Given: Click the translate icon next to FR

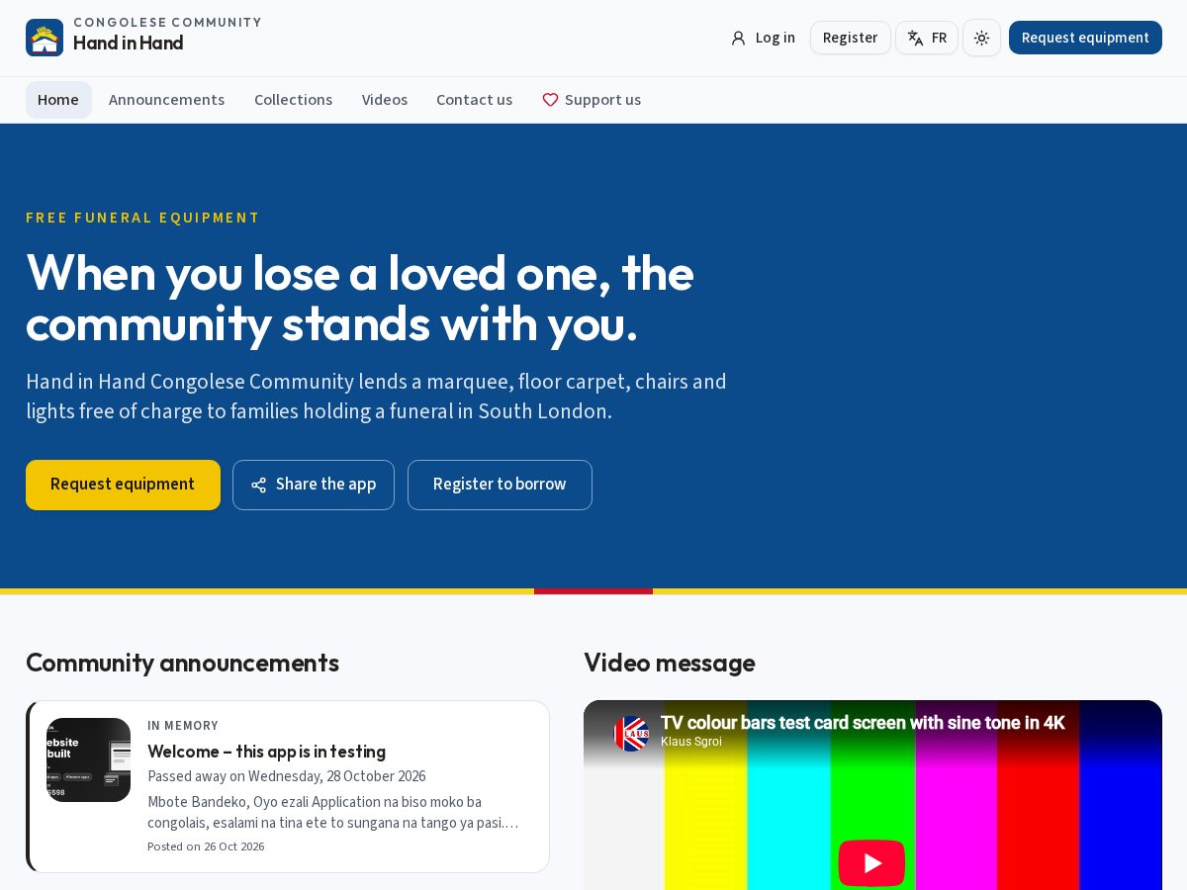Looking at the screenshot, I should tap(915, 38).
